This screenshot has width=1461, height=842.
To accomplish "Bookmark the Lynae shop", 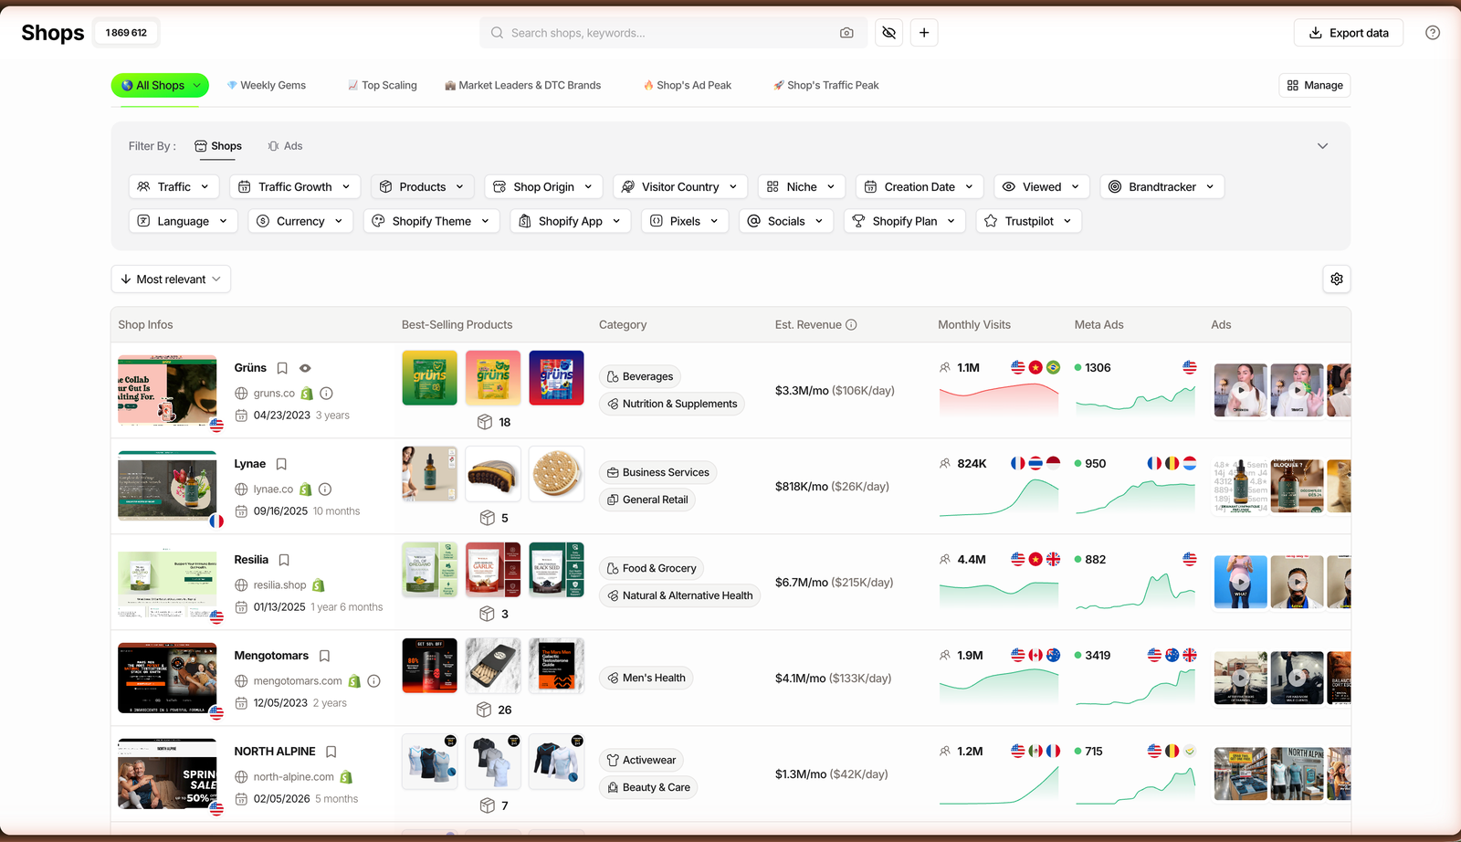I will coord(281,464).
